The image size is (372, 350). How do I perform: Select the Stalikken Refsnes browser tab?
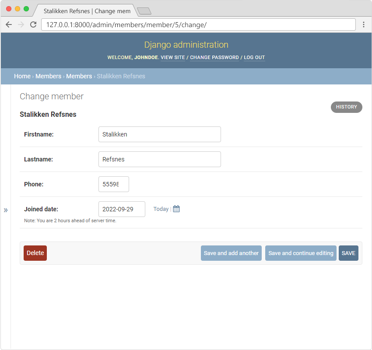(87, 11)
